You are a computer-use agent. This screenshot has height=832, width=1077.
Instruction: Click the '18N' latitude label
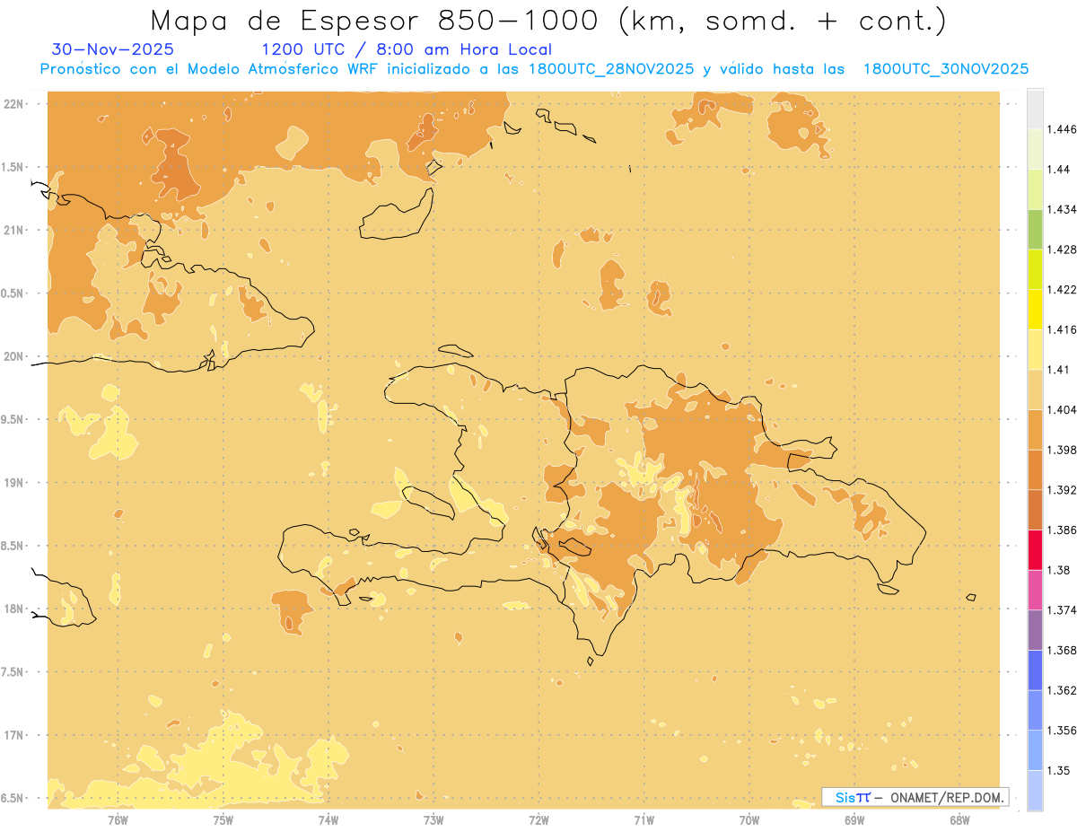pos(13,609)
